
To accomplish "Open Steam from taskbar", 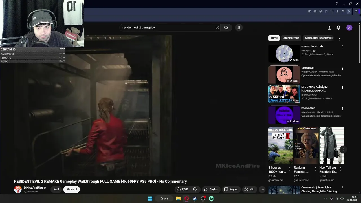I will 195,198.
